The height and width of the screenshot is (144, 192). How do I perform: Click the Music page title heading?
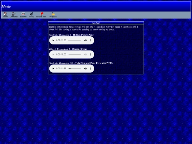(x=6, y=6)
